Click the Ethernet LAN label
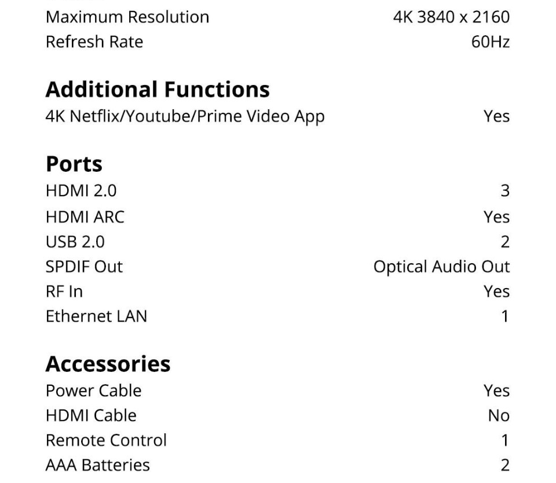This screenshot has height=483, width=556. [x=96, y=316]
